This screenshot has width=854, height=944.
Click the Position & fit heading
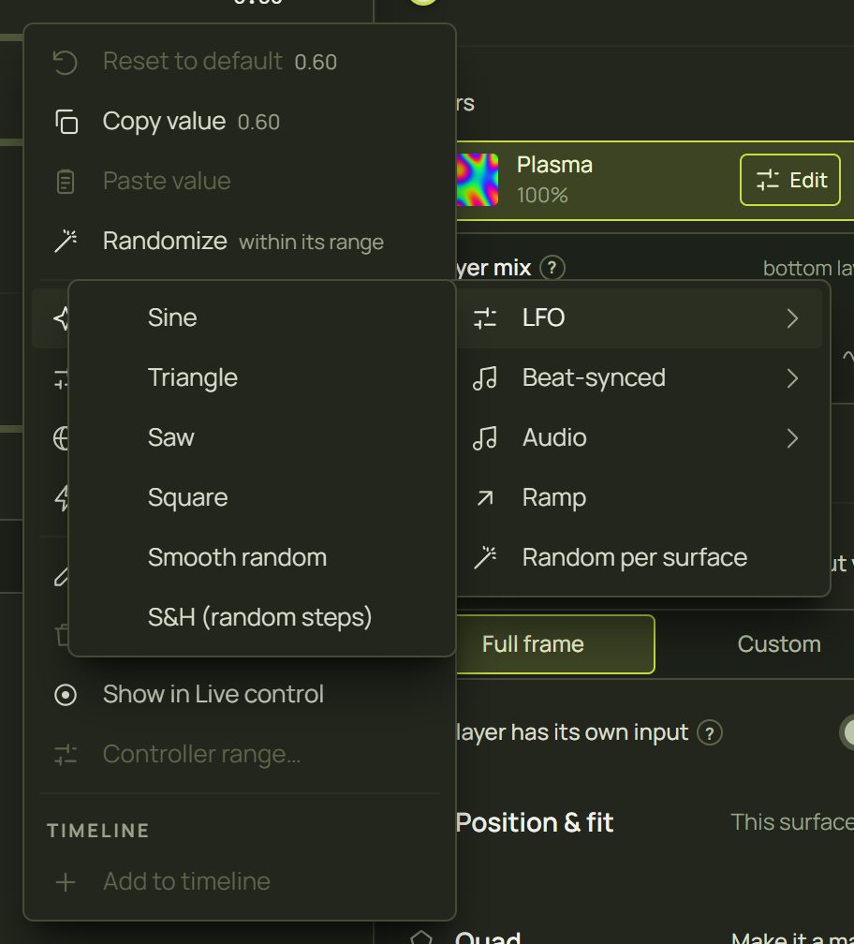(535, 823)
